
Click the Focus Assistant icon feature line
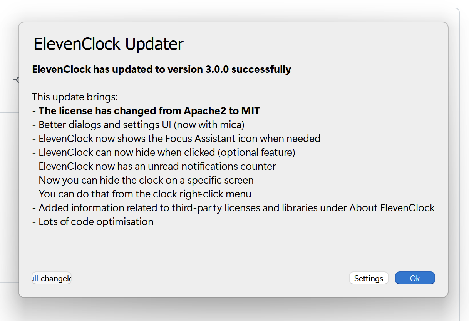(179, 138)
